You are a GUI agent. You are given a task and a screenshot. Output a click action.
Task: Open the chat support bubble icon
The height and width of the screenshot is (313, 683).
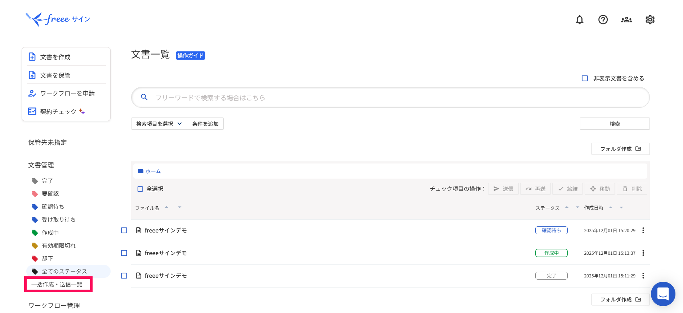[x=663, y=294]
